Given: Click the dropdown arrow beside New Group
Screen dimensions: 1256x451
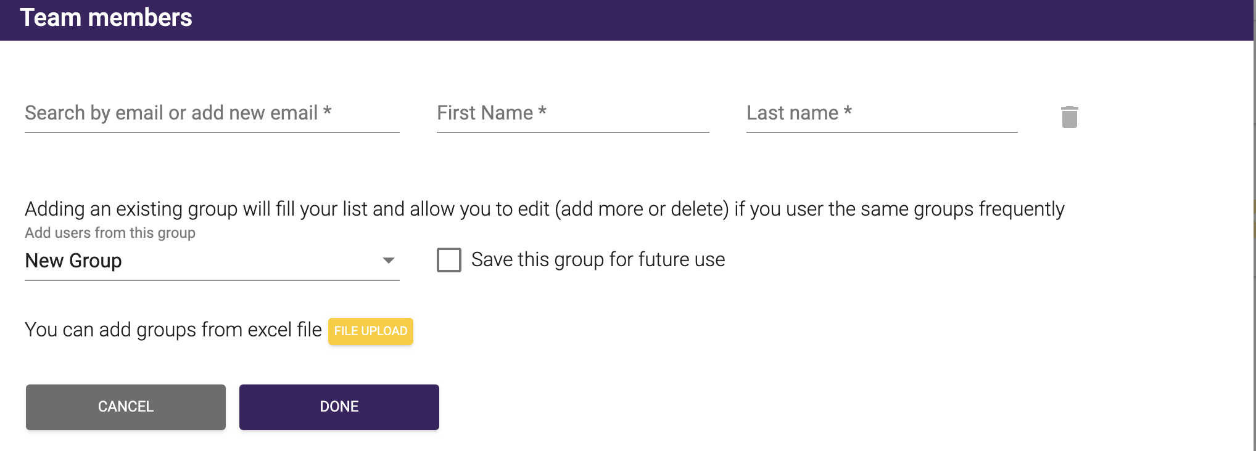Looking at the screenshot, I should point(388,261).
